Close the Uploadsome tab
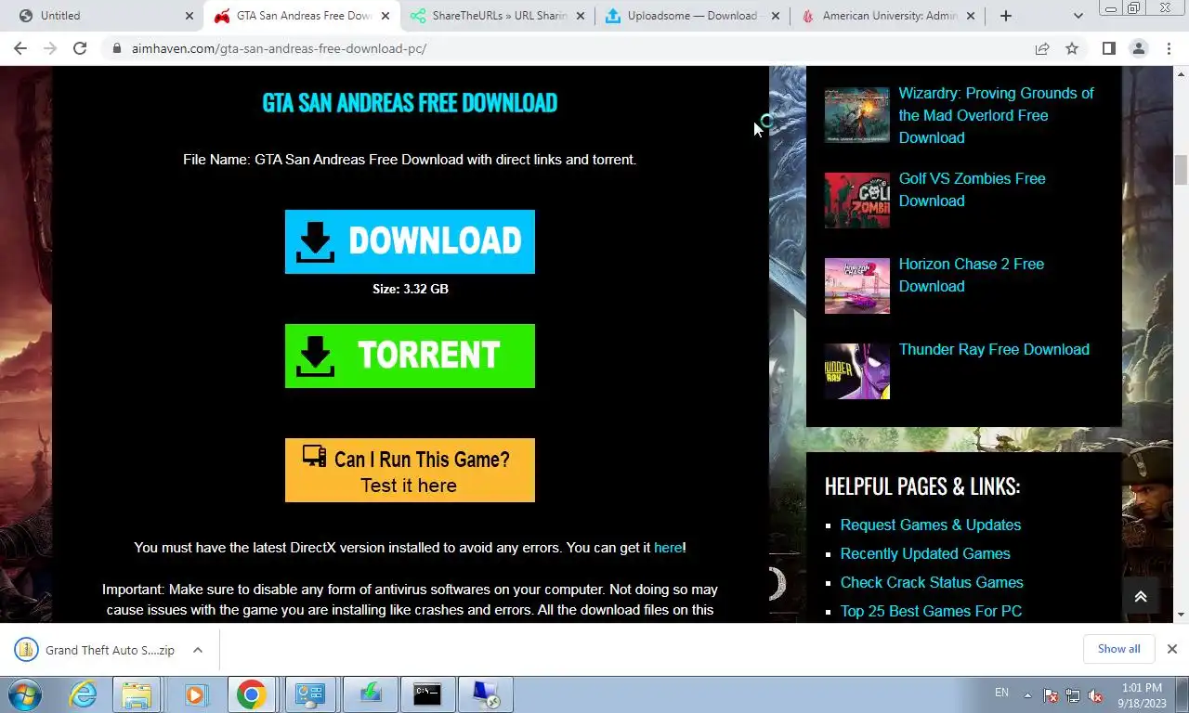The image size is (1189, 713). click(776, 16)
